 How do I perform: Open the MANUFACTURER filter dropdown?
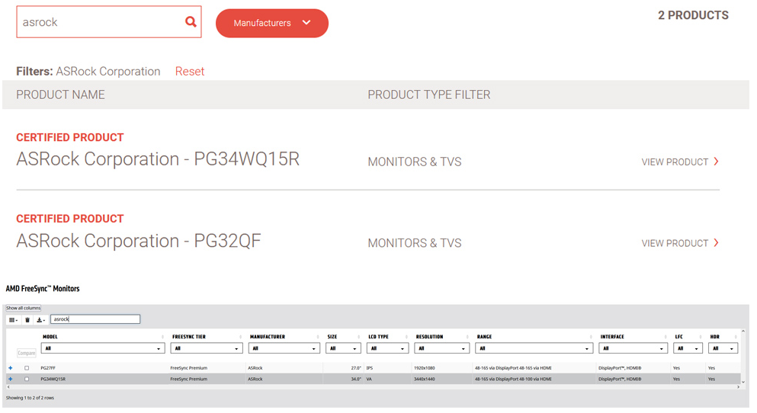tap(284, 348)
